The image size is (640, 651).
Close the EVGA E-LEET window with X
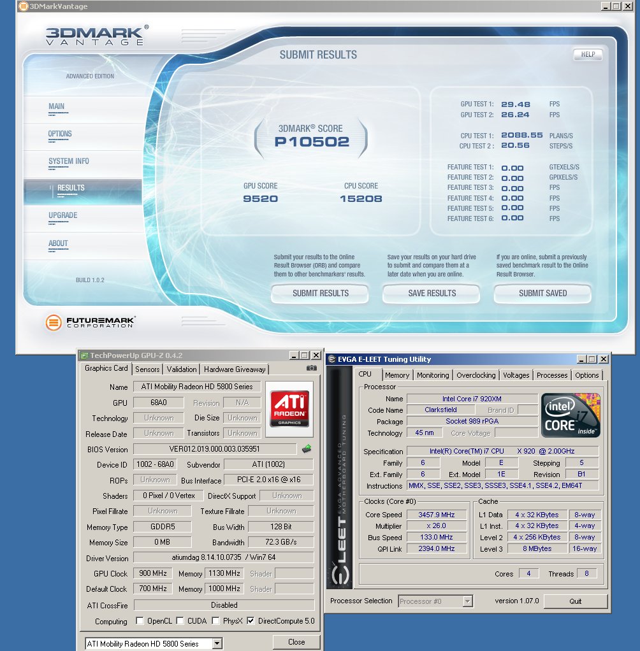click(x=604, y=359)
